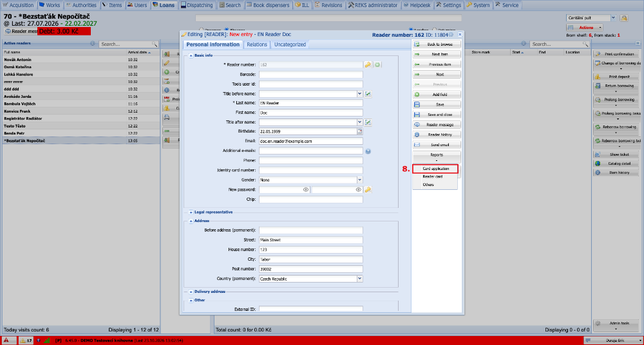Click Show ticket in the right panel

pyautogui.click(x=616, y=154)
